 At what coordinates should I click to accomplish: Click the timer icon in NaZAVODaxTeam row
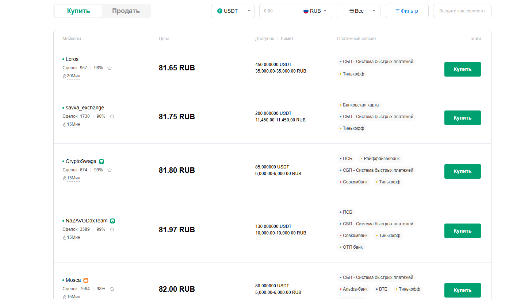point(65,237)
